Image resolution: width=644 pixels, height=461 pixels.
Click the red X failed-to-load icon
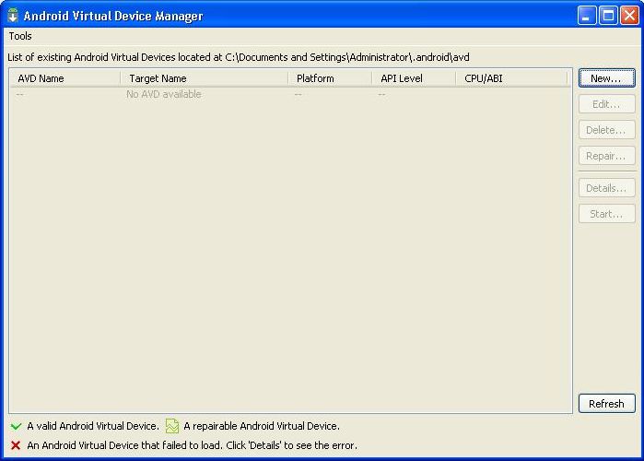[16, 445]
